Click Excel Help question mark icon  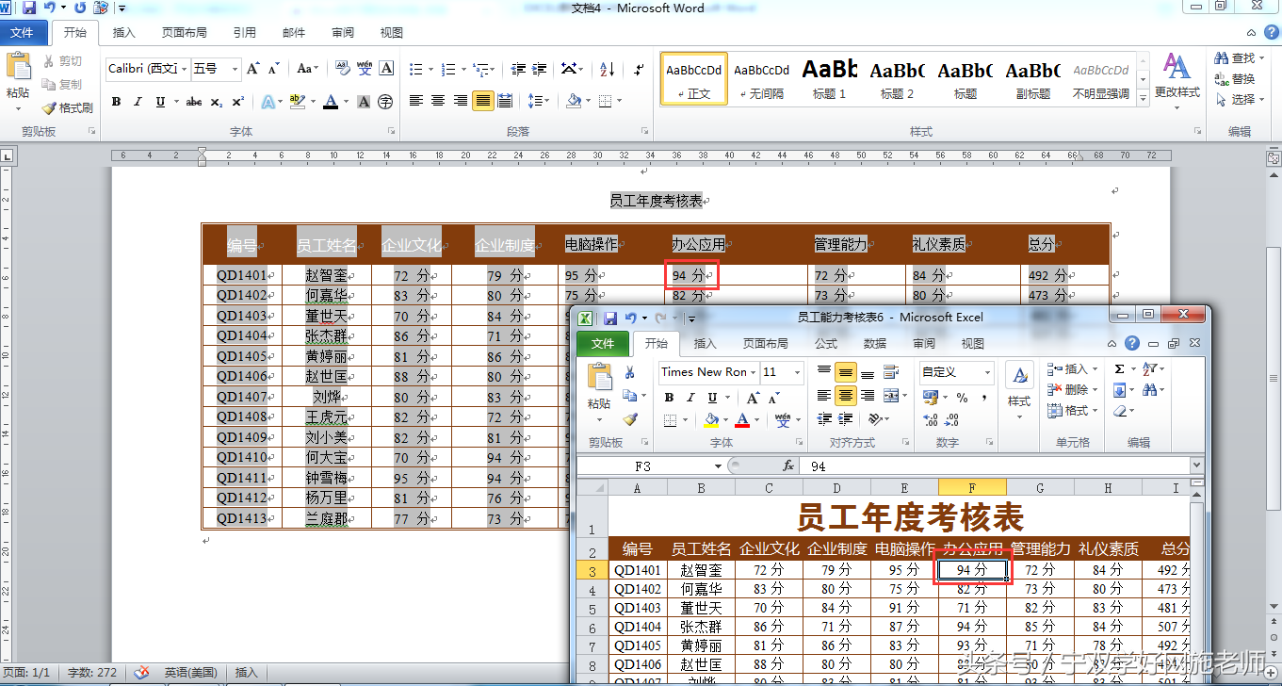point(1132,343)
